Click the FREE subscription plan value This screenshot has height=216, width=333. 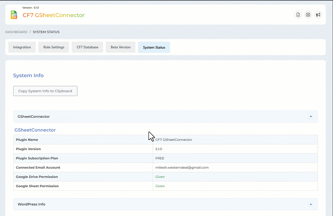(x=160, y=158)
